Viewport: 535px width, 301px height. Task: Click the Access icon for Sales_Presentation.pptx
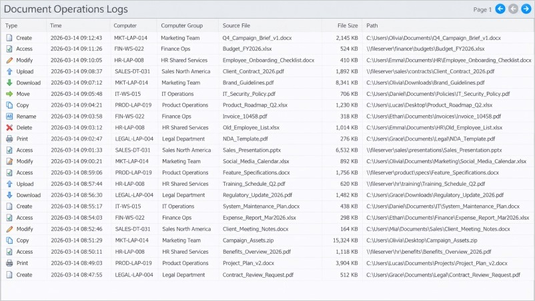pos(9,150)
